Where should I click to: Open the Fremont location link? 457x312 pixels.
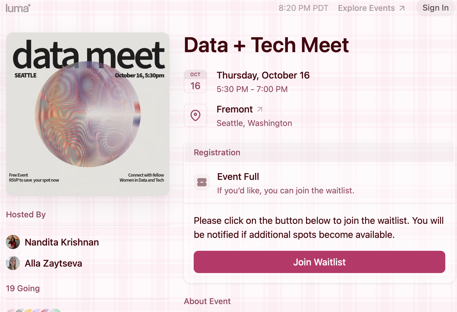pyautogui.click(x=235, y=109)
